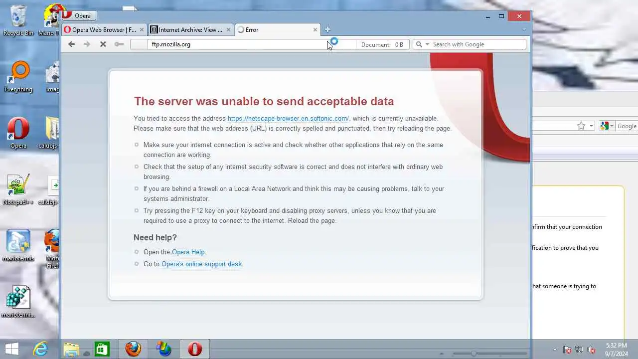Open the Opera Help link
This screenshot has height=359, width=638.
tap(188, 252)
